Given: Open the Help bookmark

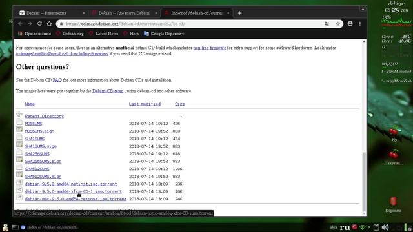Looking at the screenshot, I should [131, 34].
